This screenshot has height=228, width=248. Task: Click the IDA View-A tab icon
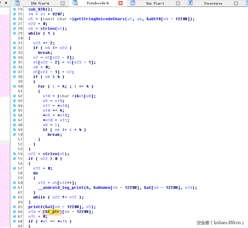click(x=17, y=3)
